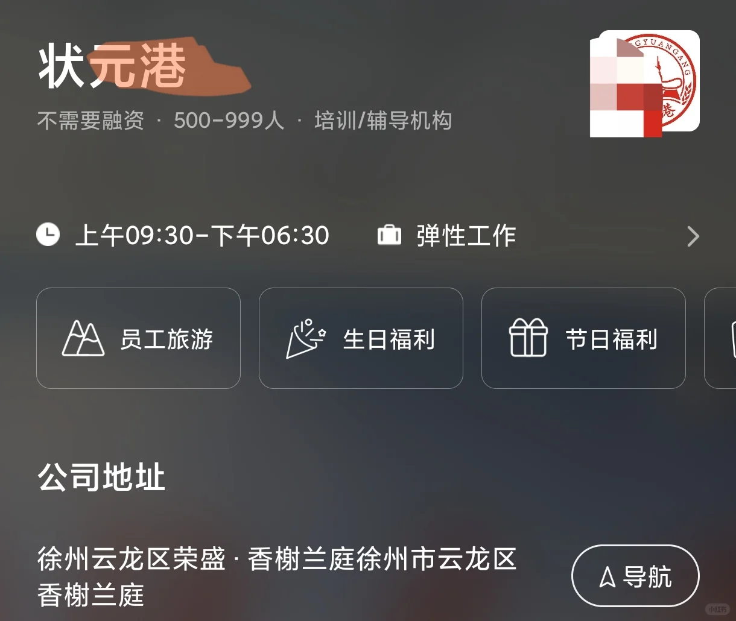736x621 pixels.
Task: Tap the 500-999人 company size text
Action: pyautogui.click(x=229, y=121)
